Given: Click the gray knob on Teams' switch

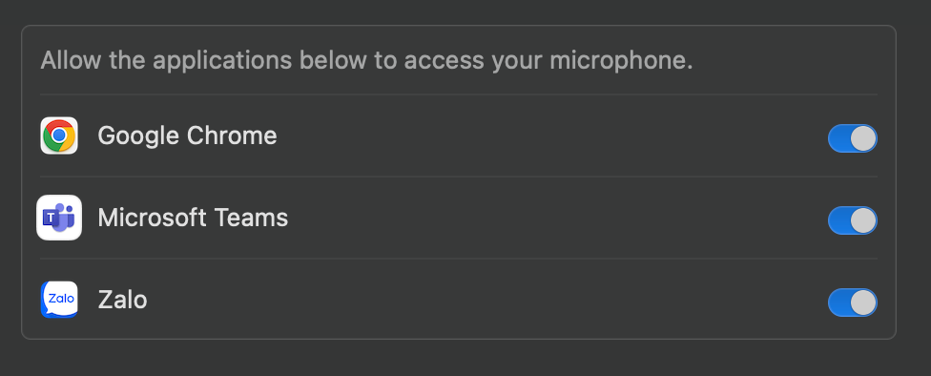Looking at the screenshot, I should (862, 220).
